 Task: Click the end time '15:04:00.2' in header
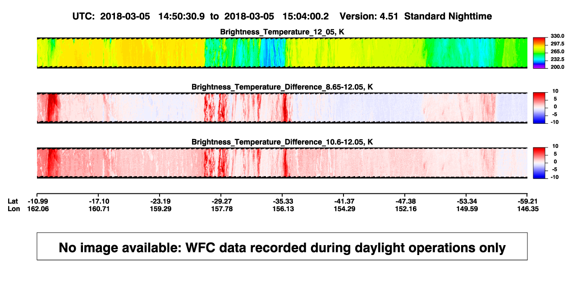coord(306,16)
